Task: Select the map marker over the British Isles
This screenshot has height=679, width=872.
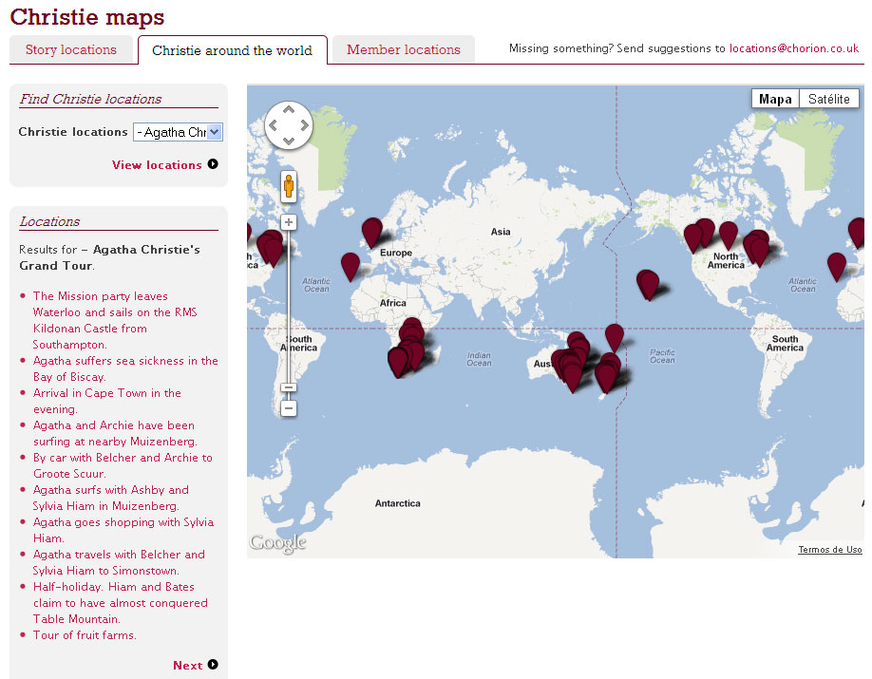Action: (372, 232)
